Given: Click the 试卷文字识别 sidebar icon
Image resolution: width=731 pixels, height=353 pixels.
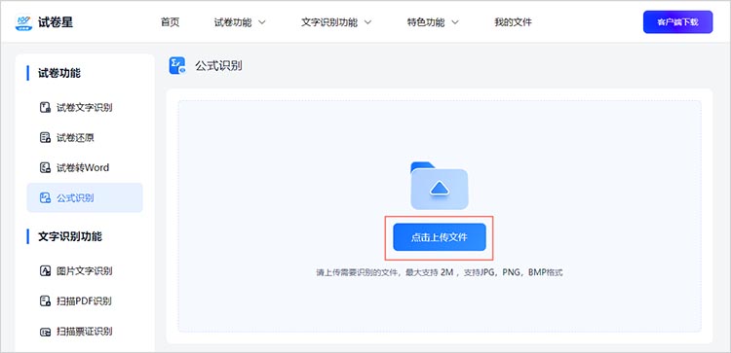Looking at the screenshot, I should click(45, 107).
